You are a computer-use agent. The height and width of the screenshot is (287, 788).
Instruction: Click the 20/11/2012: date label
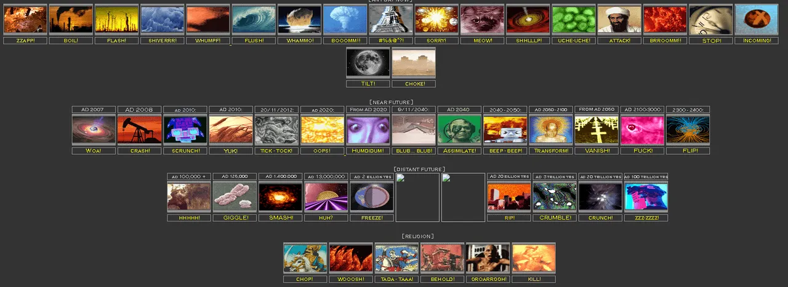pyautogui.click(x=276, y=109)
